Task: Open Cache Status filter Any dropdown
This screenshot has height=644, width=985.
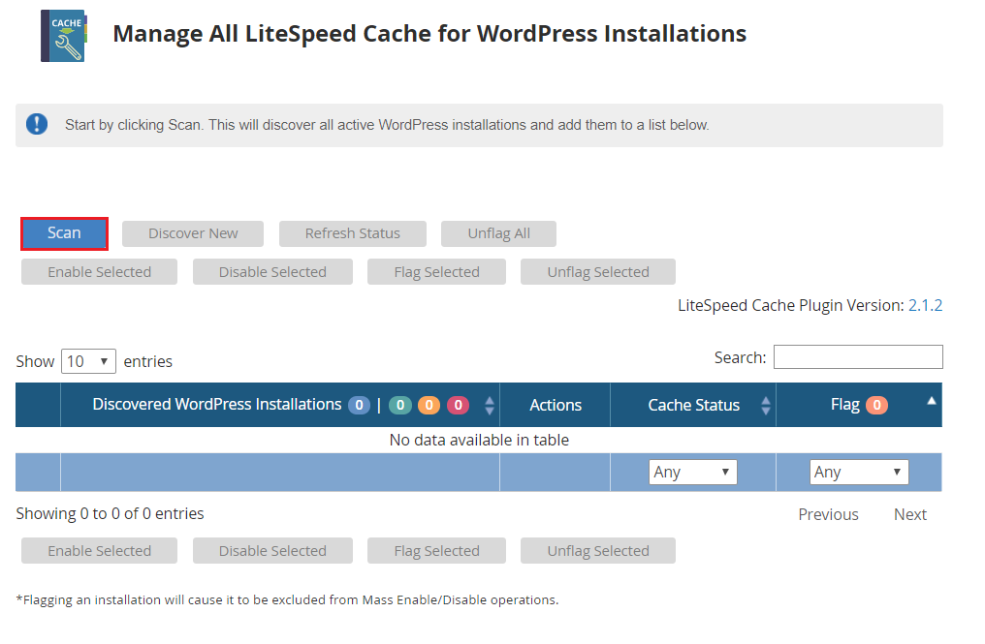Action: pos(693,472)
